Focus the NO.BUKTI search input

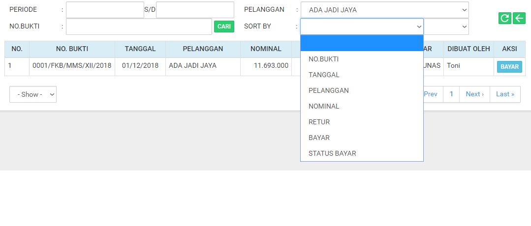pyautogui.click(x=139, y=27)
